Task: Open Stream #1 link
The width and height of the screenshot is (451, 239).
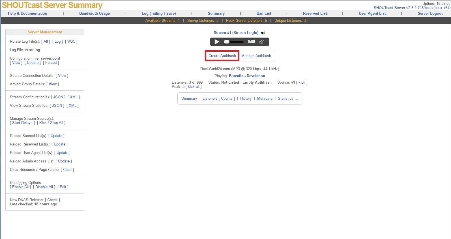Action: pos(222,32)
